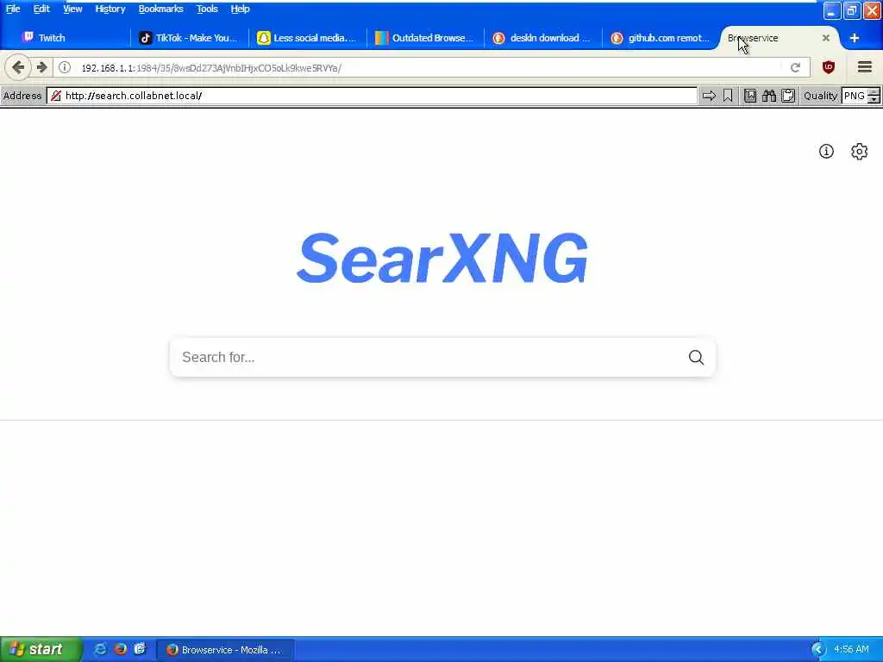Open Browservice clipboard icon
Image resolution: width=883 pixels, height=662 pixels.
[x=788, y=96]
